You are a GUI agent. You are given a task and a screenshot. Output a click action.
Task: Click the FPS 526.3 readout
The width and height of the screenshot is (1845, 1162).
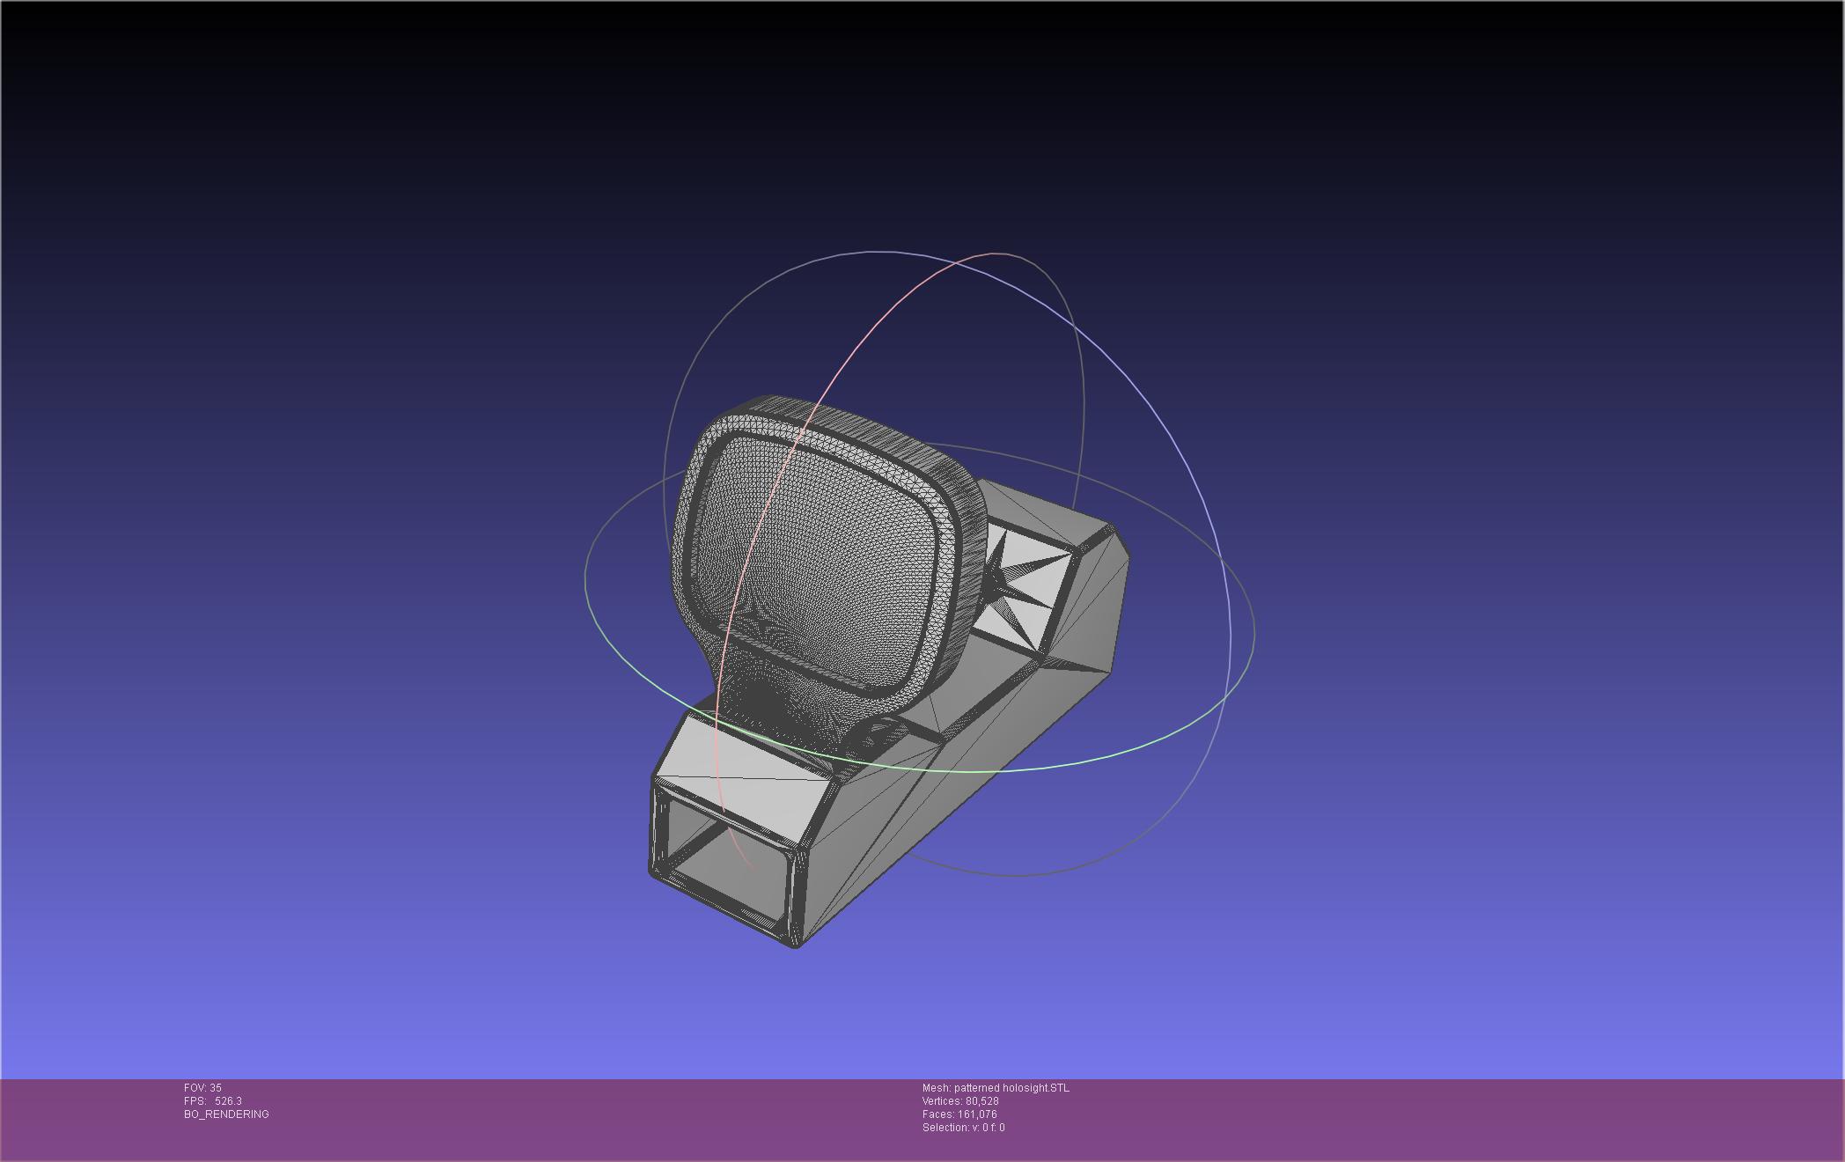point(212,1101)
